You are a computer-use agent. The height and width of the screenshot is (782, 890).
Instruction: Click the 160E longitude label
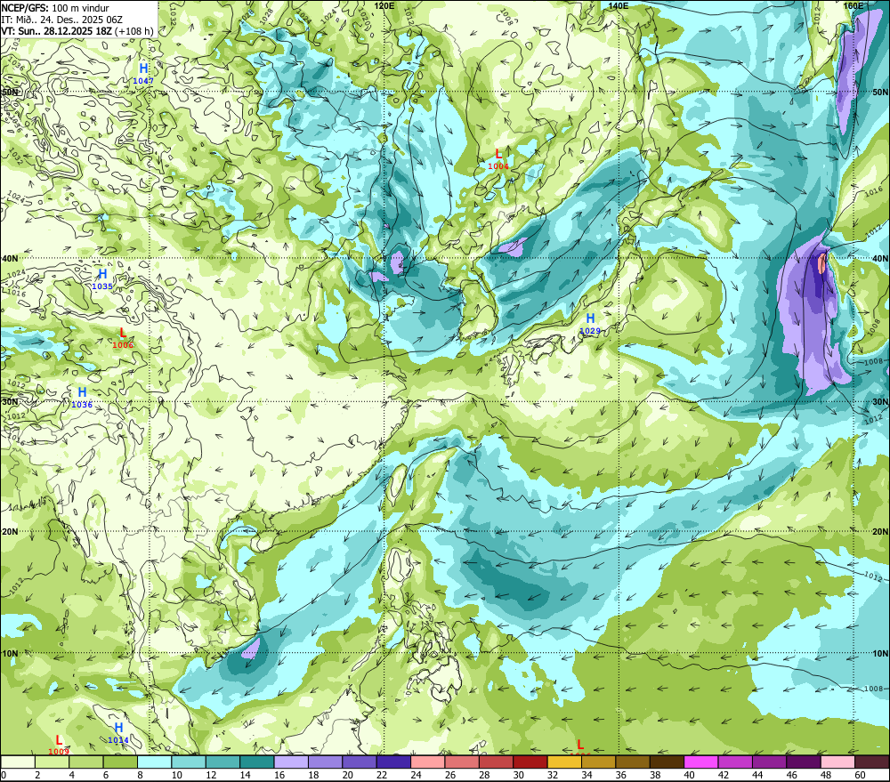[854, 5]
